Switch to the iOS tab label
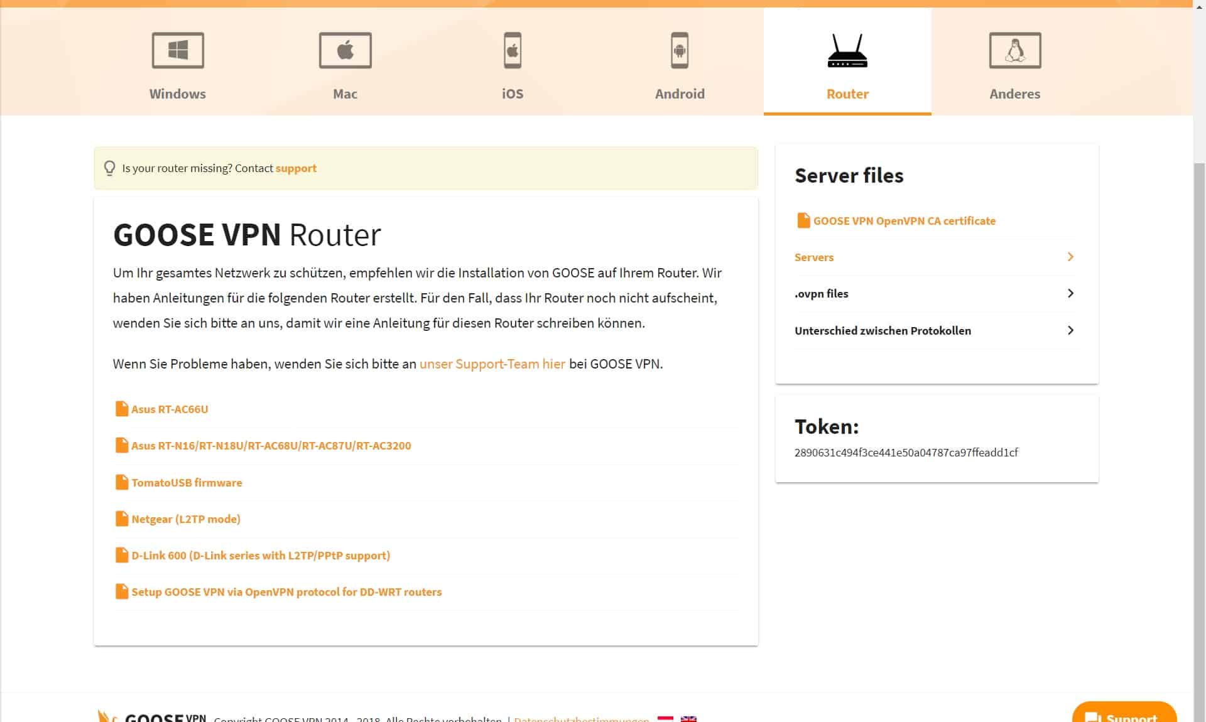1206x722 pixels. click(x=513, y=94)
